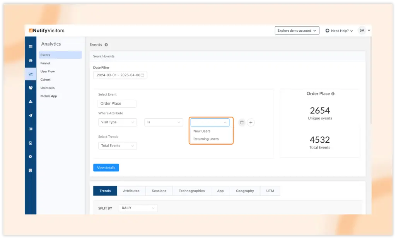
Task: Choose Returning Users from the dropdown list
Action: (206, 139)
